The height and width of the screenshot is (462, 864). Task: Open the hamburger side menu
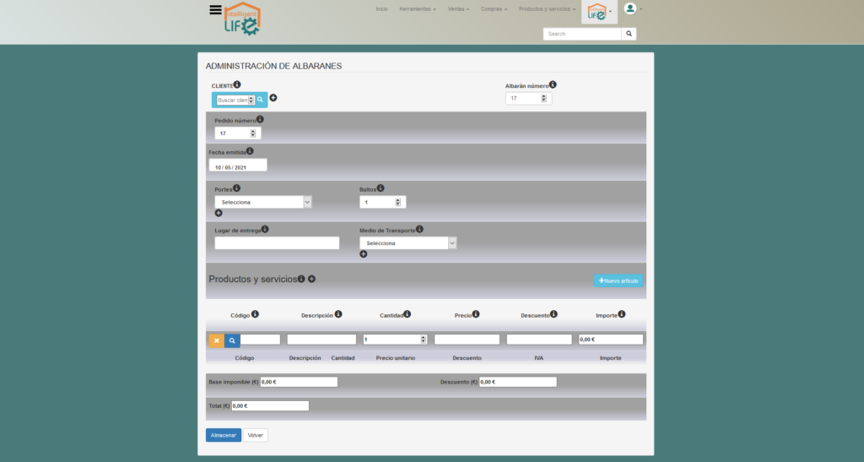(215, 10)
